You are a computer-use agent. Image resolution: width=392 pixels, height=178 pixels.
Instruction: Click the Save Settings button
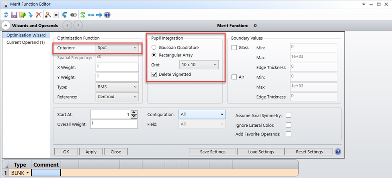click(212, 152)
